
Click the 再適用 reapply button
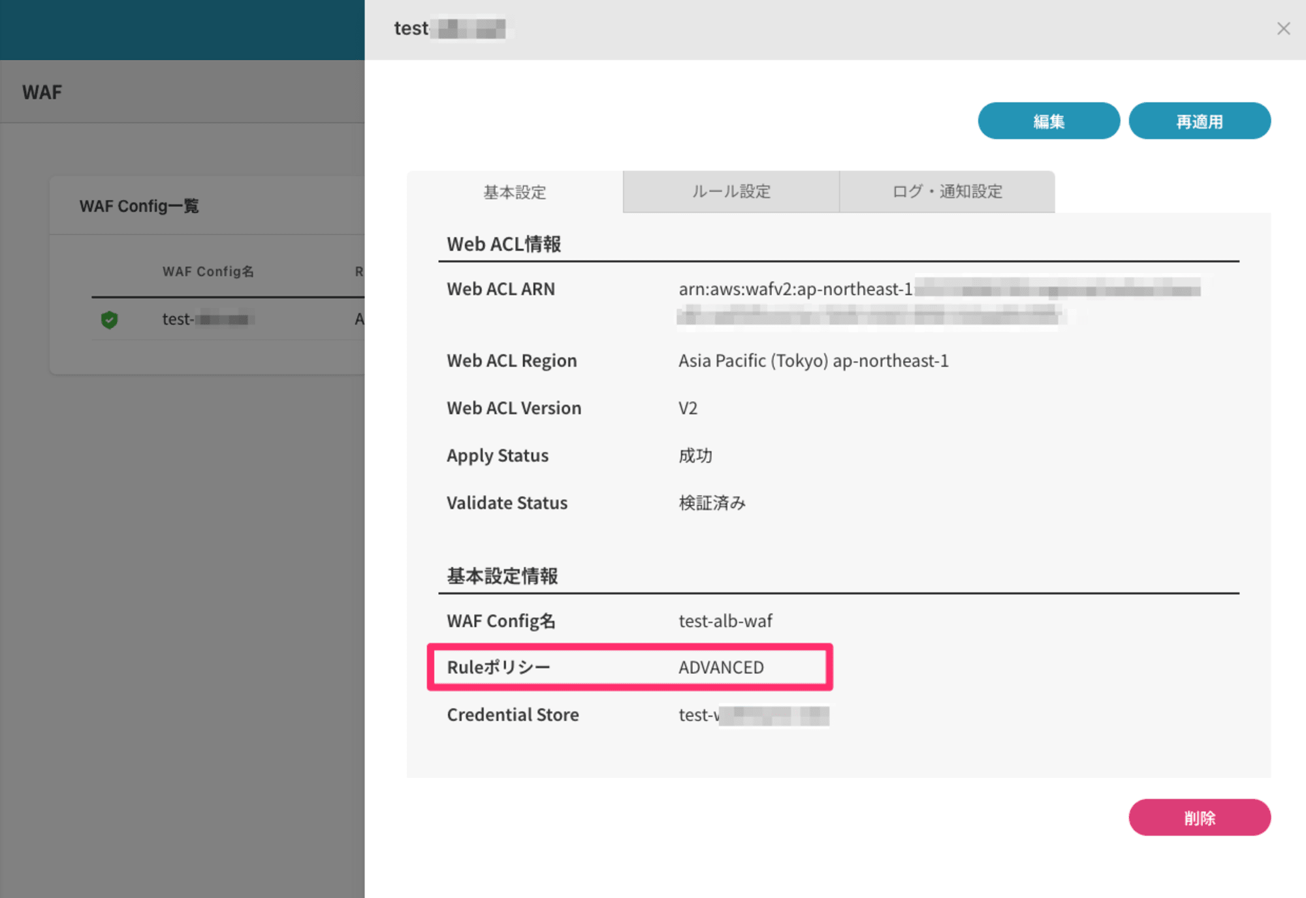1200,121
